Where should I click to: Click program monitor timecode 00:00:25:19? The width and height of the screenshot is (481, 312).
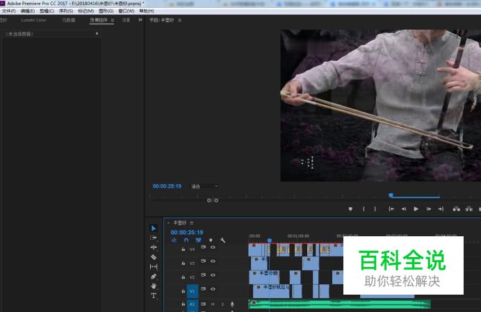click(167, 186)
